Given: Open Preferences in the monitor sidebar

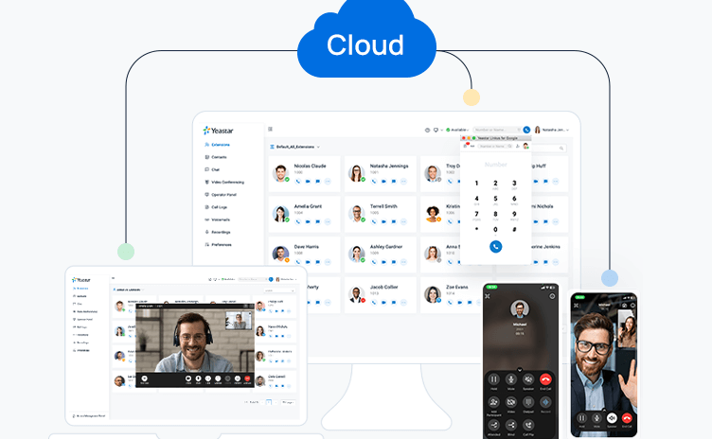Looking at the screenshot, I should tap(218, 245).
